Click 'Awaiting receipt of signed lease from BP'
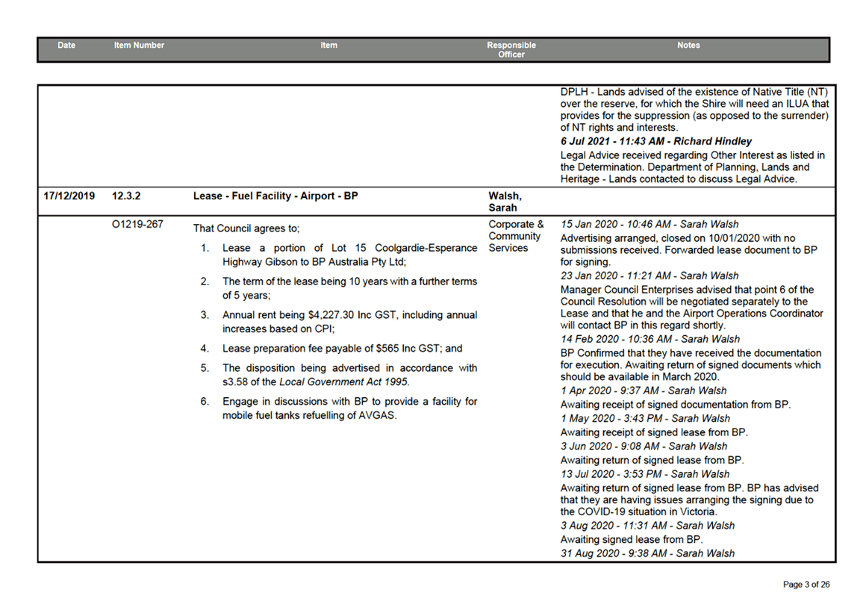866x613 pixels. coord(654,432)
